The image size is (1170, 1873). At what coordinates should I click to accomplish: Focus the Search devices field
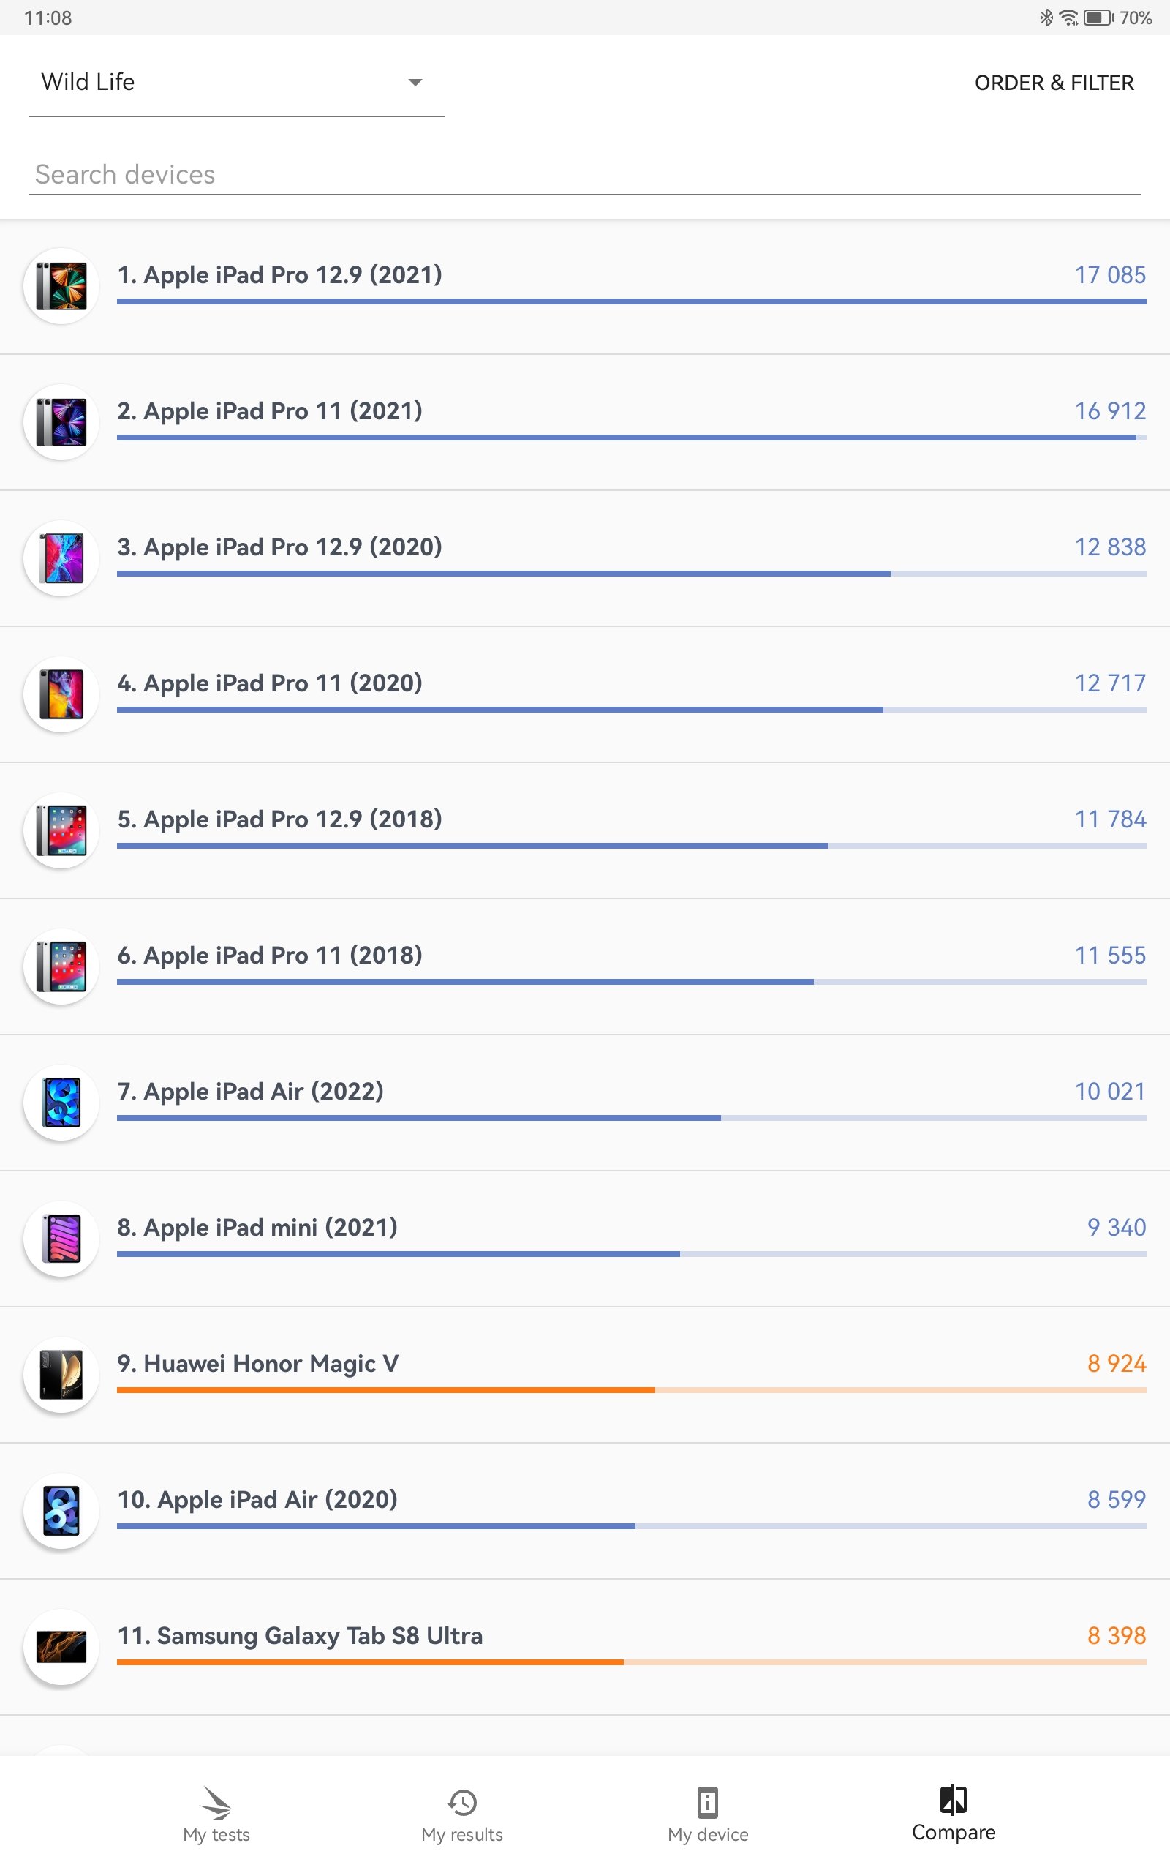tap(585, 175)
